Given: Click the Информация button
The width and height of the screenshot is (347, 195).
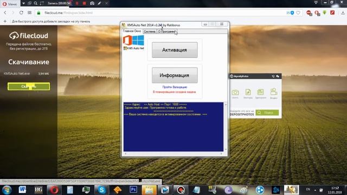Looking at the screenshot, I should click(x=175, y=75).
